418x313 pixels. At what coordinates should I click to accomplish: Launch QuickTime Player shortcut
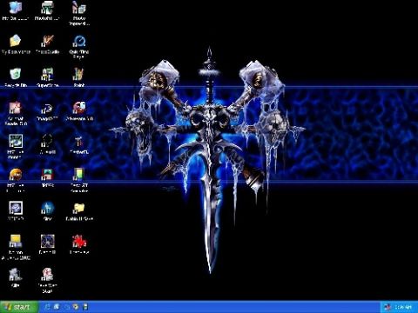point(79,41)
